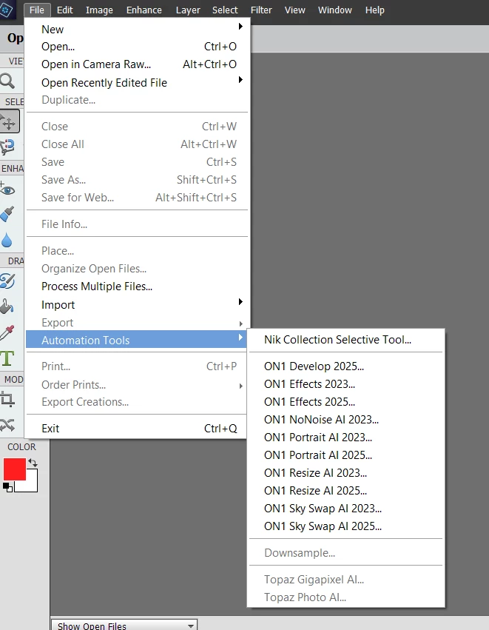Click Save for Web... entry
The width and height of the screenshot is (489, 630).
click(x=138, y=197)
